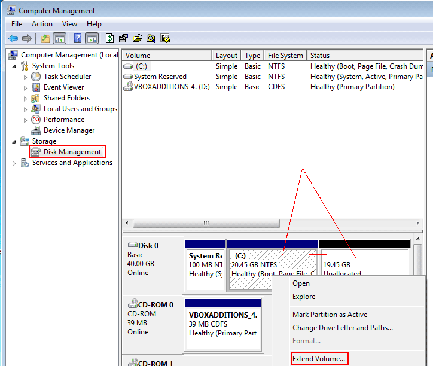
Task: Toggle Show/Hide Console Tree icon
Action: [x=60, y=38]
